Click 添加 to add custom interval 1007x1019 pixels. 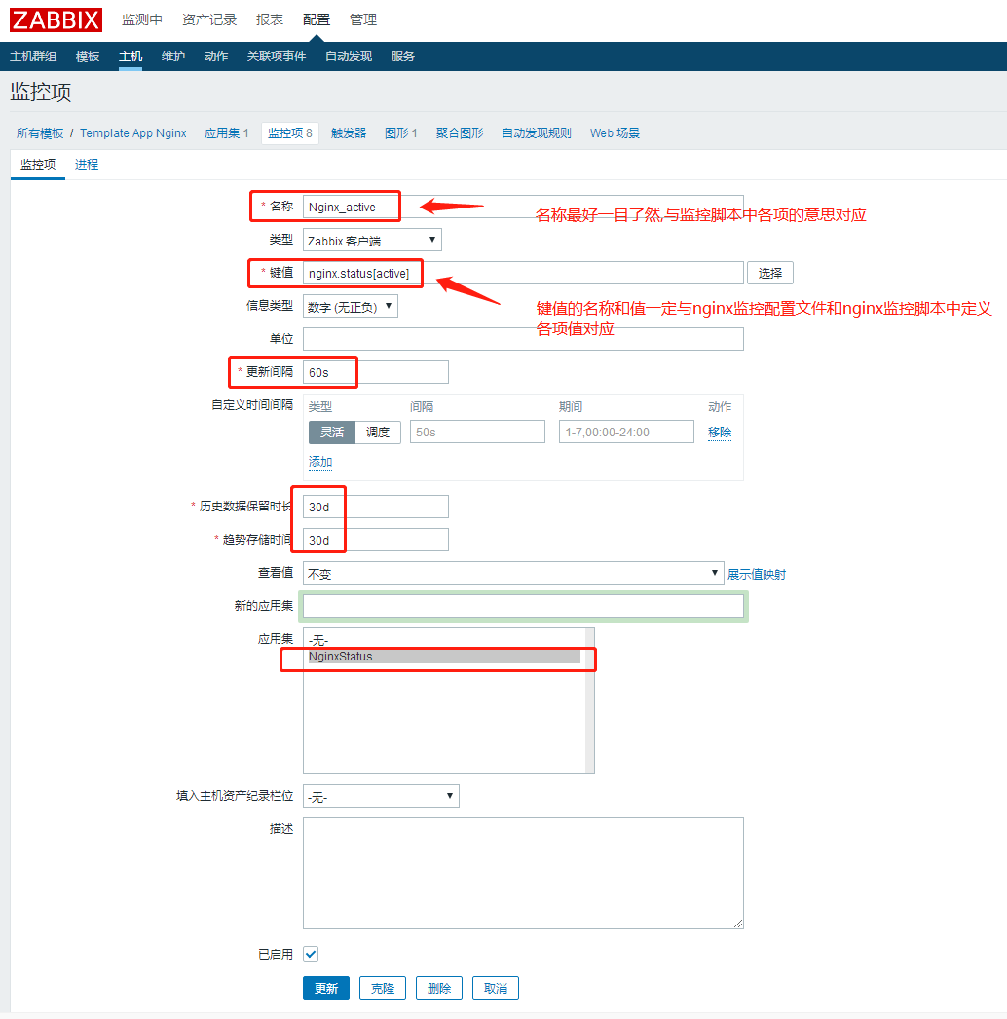(320, 462)
